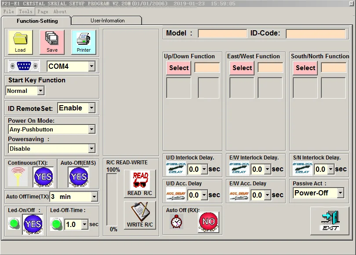
Task: Click Select under South/North Function
Action: point(305,68)
